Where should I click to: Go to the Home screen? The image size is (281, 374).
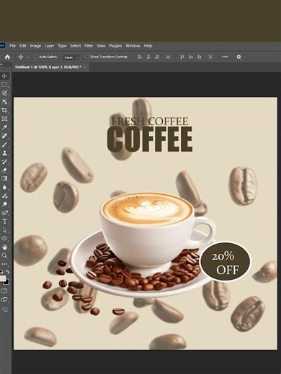click(x=7, y=57)
